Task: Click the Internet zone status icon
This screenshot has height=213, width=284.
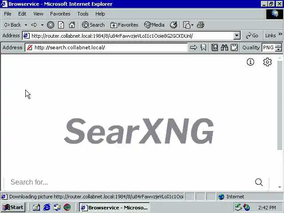Action: point(221,197)
